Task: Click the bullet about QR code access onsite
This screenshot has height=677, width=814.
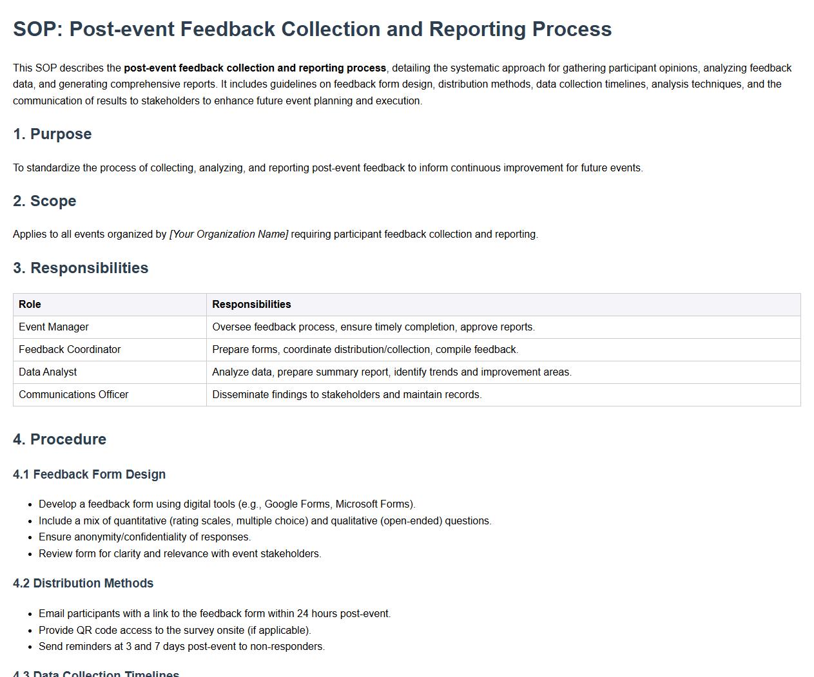Action: 175,631
